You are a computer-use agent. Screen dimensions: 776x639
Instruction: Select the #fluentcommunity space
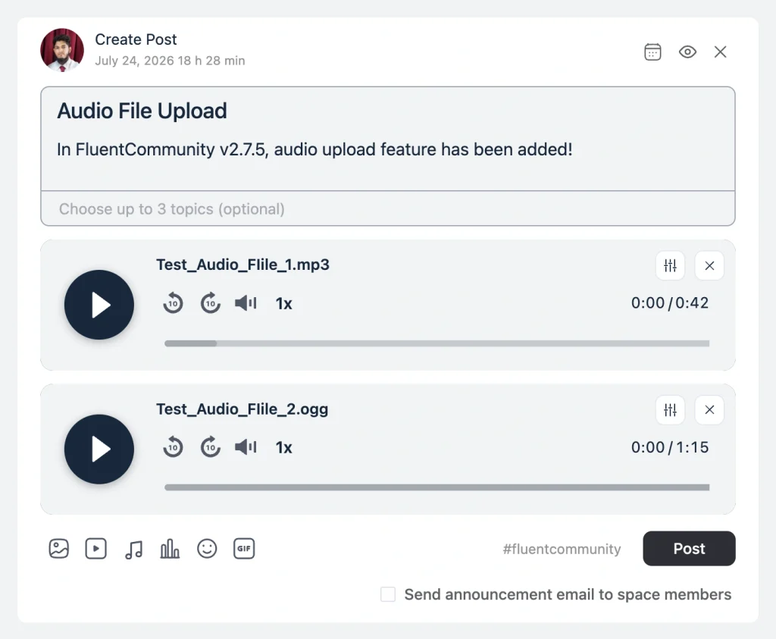click(562, 549)
